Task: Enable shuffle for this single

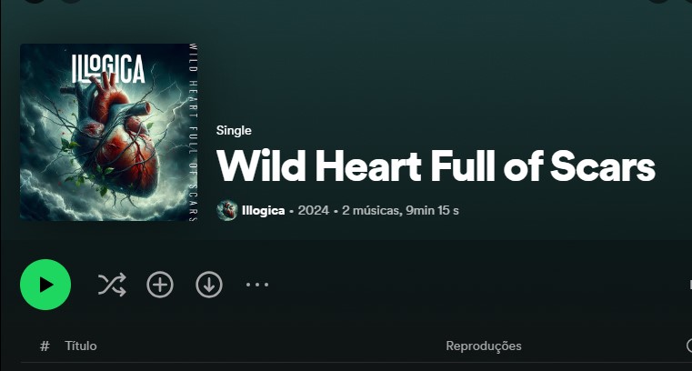Action: pos(112,285)
